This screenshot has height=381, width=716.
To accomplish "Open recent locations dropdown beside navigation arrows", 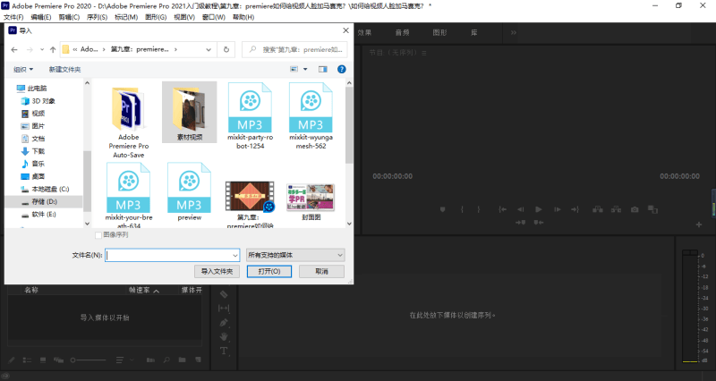I will [x=42, y=49].
